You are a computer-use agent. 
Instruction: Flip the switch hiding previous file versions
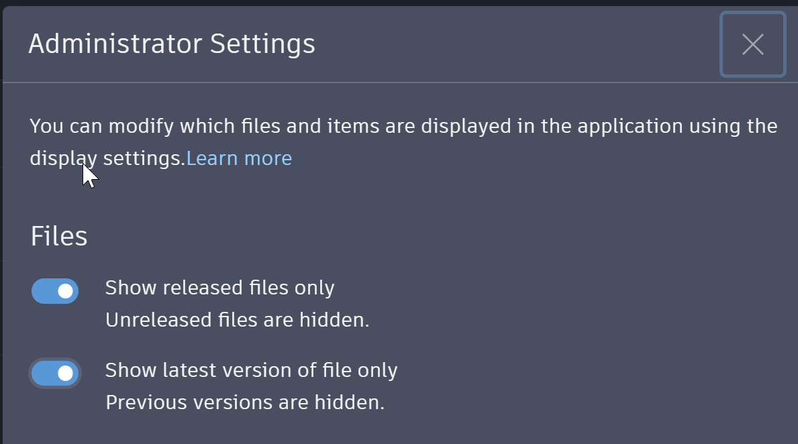pos(54,374)
